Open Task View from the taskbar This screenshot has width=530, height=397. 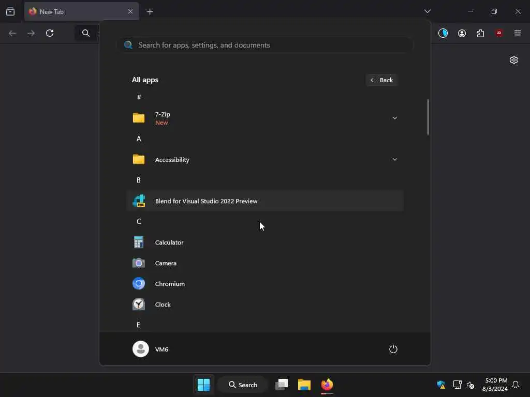pos(281,385)
